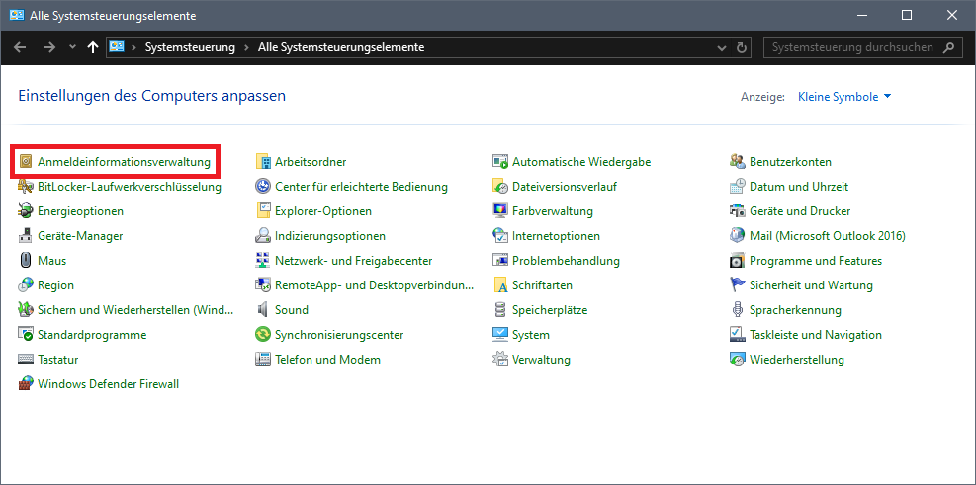976x485 pixels.
Task: Click the BitLocker-Laufwerkverschlüsselung key icon
Action: tap(26, 187)
